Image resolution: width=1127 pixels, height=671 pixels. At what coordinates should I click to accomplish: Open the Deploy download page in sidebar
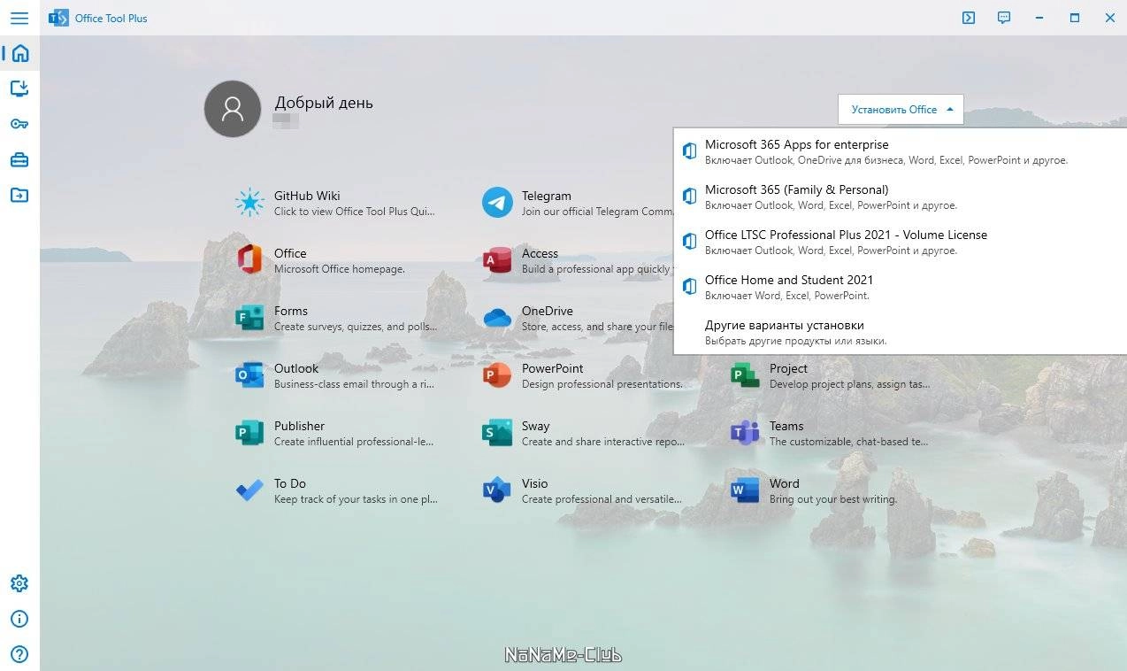pyautogui.click(x=19, y=89)
